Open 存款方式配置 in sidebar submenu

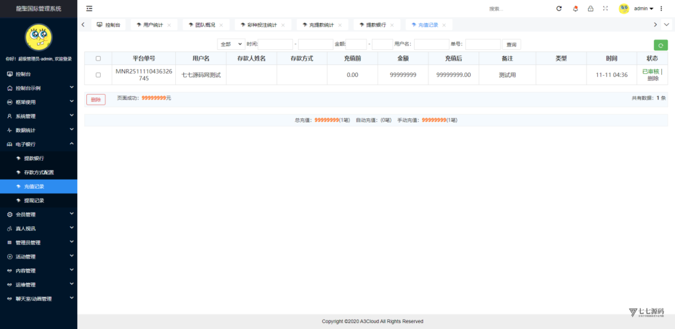[39, 172]
